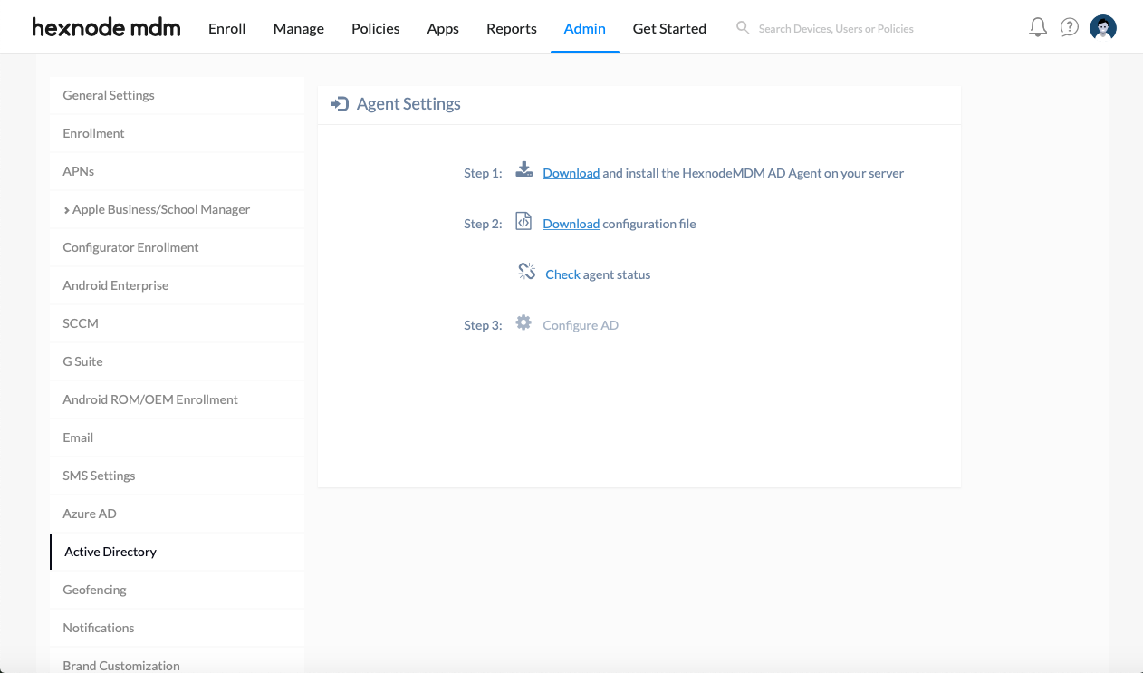1143x673 pixels.
Task: Open Azure AD settings
Action: 178,514
